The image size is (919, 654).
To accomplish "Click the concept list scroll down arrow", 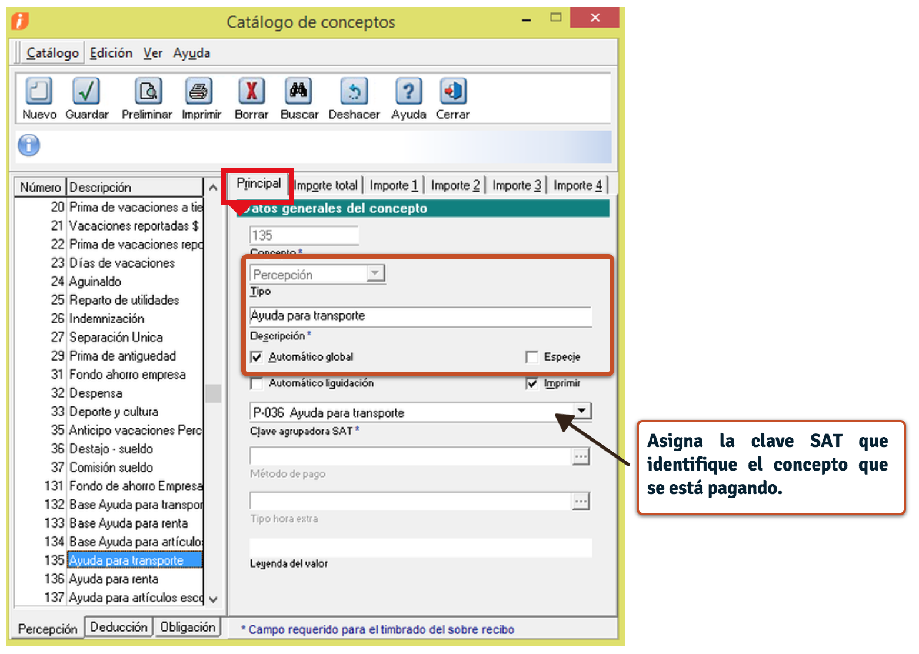I will [x=213, y=599].
